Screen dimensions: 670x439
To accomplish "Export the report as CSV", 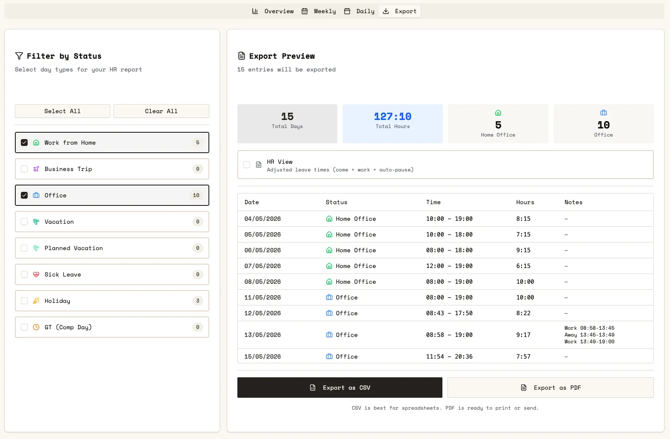I will (x=340, y=388).
